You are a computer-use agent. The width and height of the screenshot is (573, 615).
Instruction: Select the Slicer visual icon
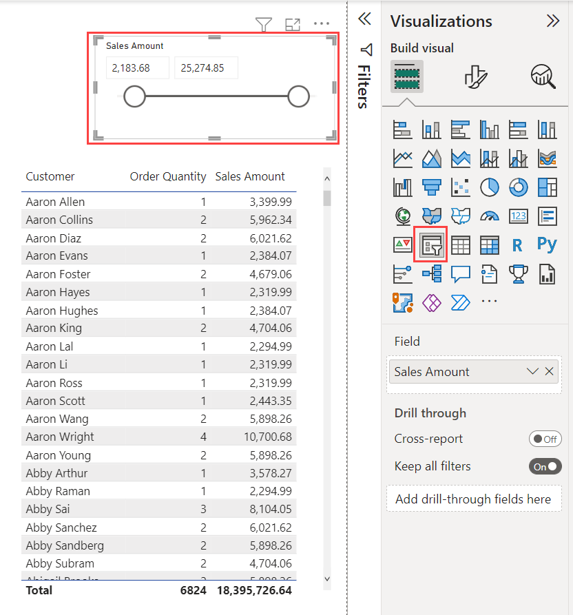click(430, 244)
